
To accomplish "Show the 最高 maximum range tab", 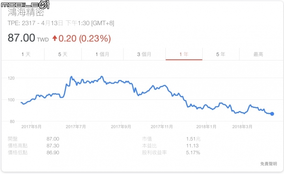I will (258, 54).
